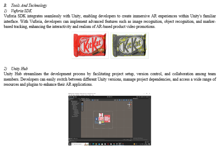The image size is (224, 150).
Task: Click the Play button in Unity toolbar
Action: (x=108, y=97)
